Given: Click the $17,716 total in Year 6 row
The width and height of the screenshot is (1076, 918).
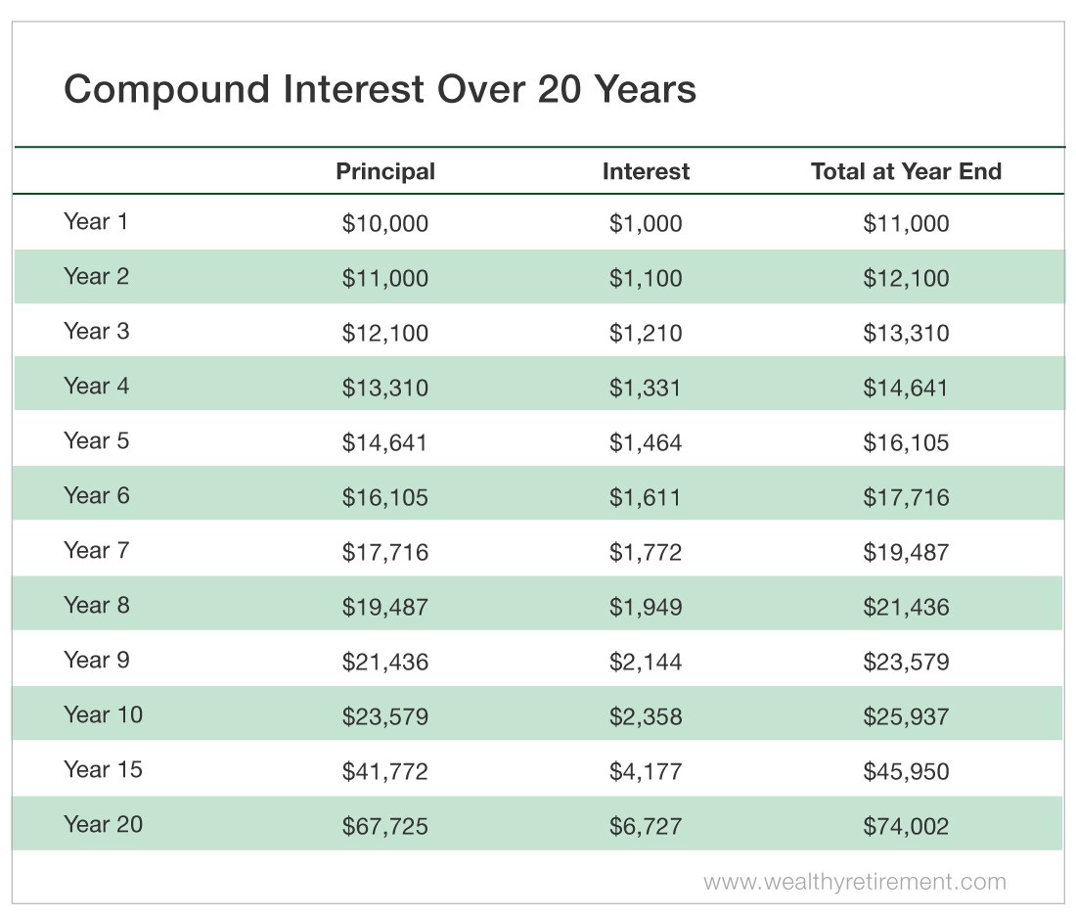Looking at the screenshot, I should [906, 497].
